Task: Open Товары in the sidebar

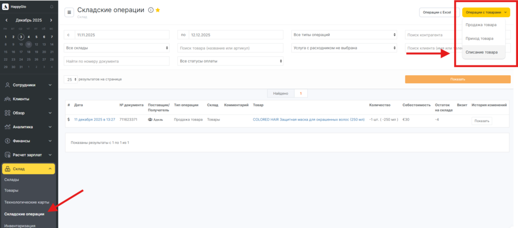Action: pos(11,191)
